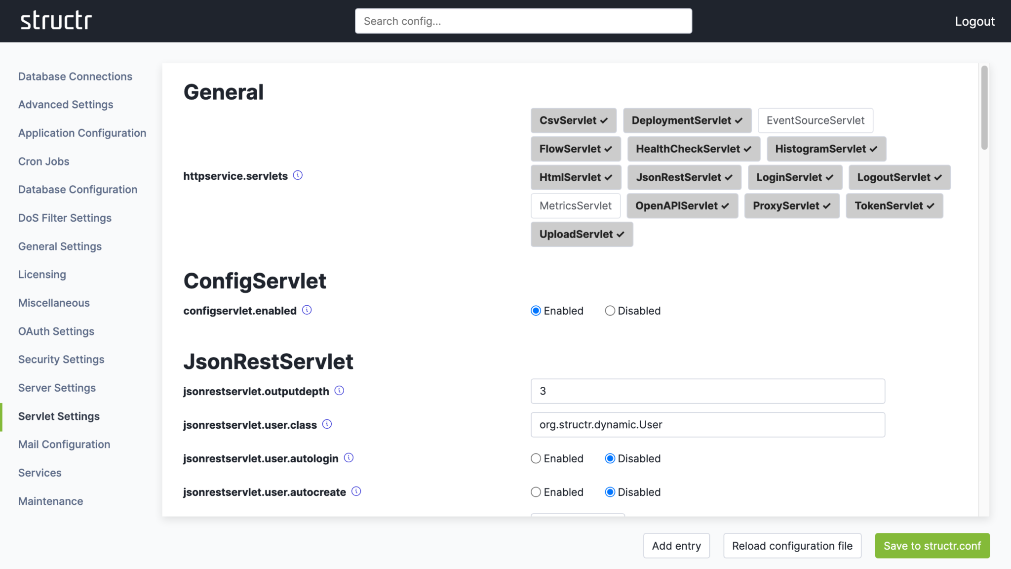Select Enabled for jsonrestservlet.user.autocreate
Viewport: 1011px width, 569px height.
coord(536,492)
